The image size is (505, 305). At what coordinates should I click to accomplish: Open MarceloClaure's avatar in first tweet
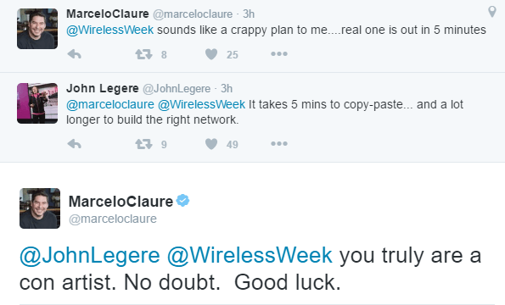[x=37, y=29]
